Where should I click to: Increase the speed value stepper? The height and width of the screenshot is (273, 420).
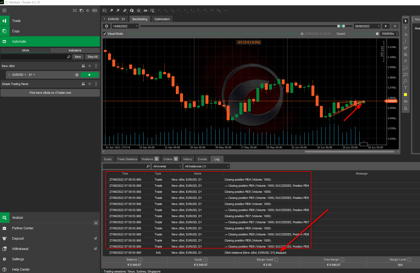coord(397,33)
